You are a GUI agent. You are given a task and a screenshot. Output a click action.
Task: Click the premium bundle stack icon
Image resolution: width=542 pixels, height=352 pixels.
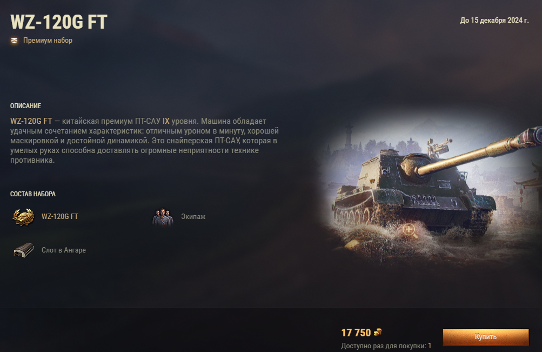[14, 41]
